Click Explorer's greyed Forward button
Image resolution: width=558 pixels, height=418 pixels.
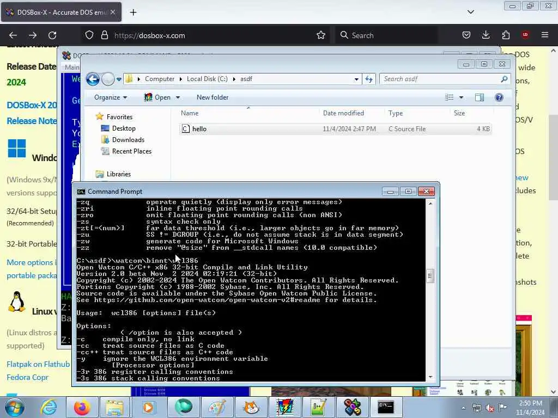point(108,79)
